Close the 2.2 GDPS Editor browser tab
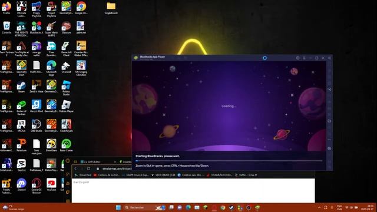 (115, 162)
